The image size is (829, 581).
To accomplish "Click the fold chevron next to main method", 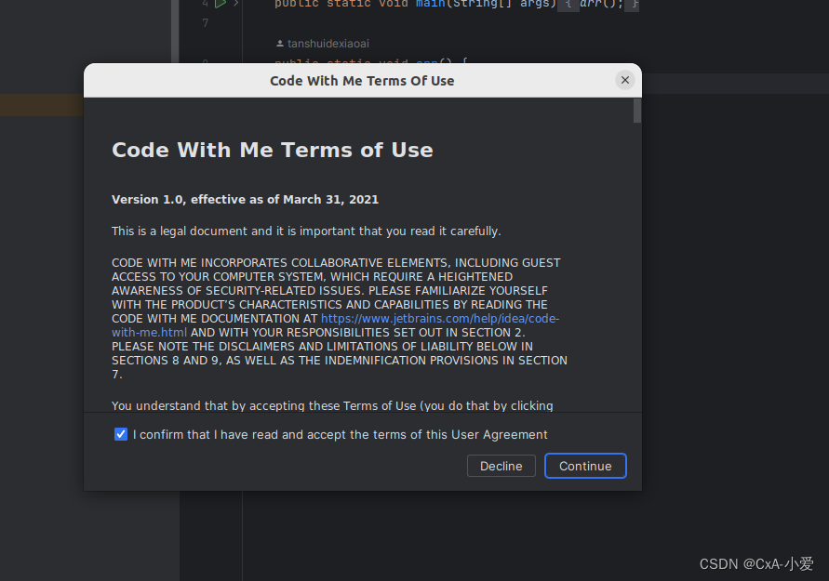I will click(236, 4).
